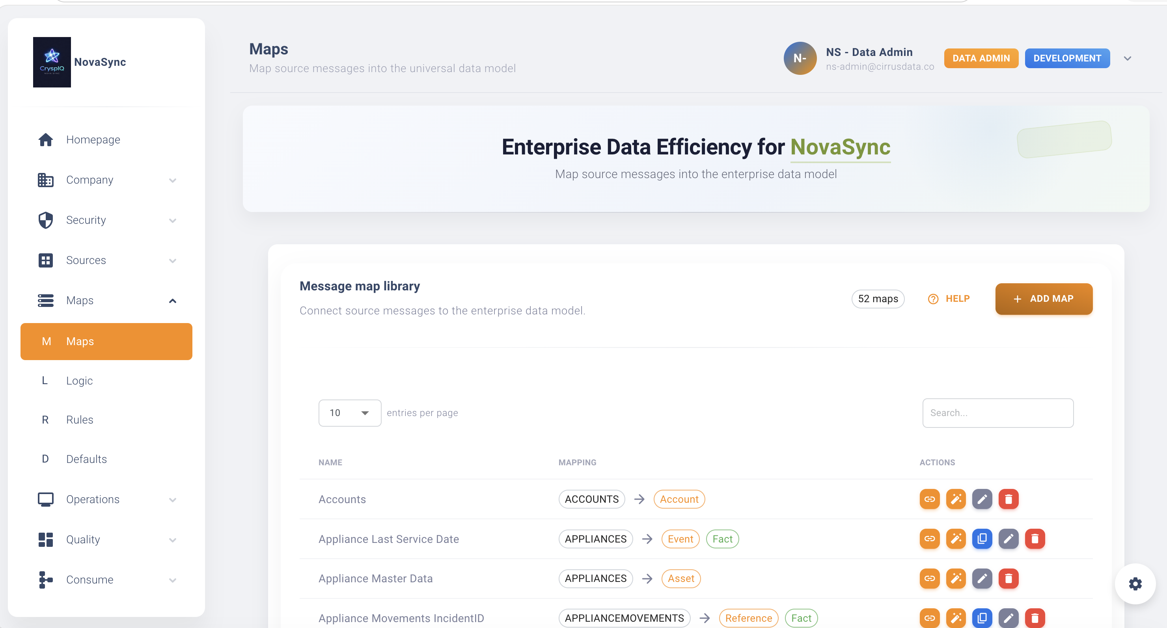
Task: Open the Operations menu label
Action: click(93, 500)
